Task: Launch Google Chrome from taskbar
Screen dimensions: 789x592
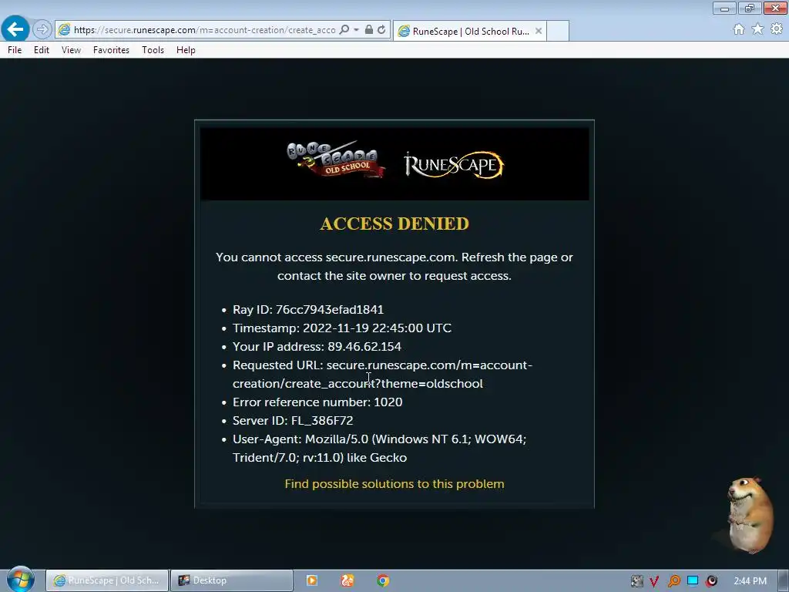Action: click(x=383, y=580)
